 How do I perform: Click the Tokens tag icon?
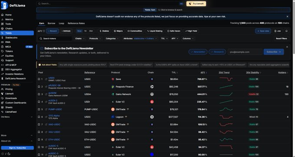click(2, 51)
